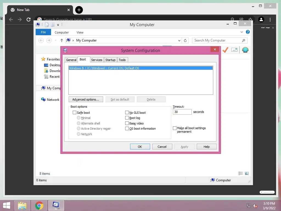Viewport: 281px width, 211px height.
Task: Open the View ribbon tab
Action: tap(80, 32)
